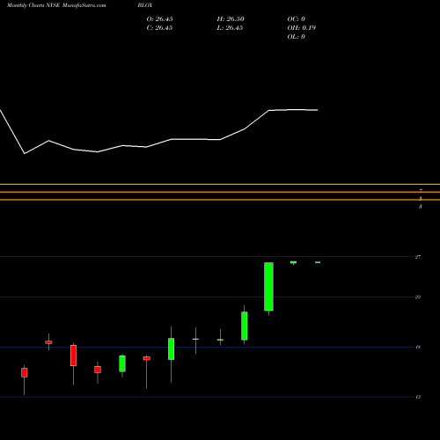Select the 'H: 26.50' high price value
This screenshot has width=440, height=440.
tap(231, 19)
